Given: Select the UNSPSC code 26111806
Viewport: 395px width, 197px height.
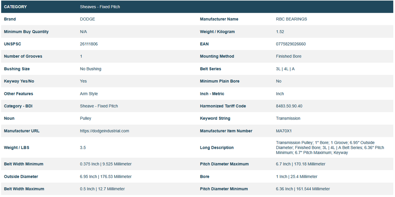Looking at the screenshot, I should pos(89,44).
